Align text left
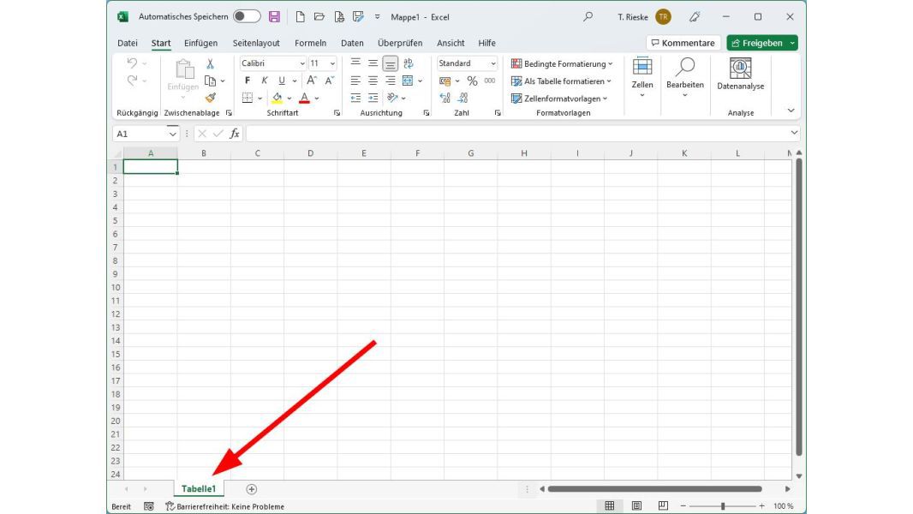This screenshot has width=913, height=514. click(x=355, y=81)
